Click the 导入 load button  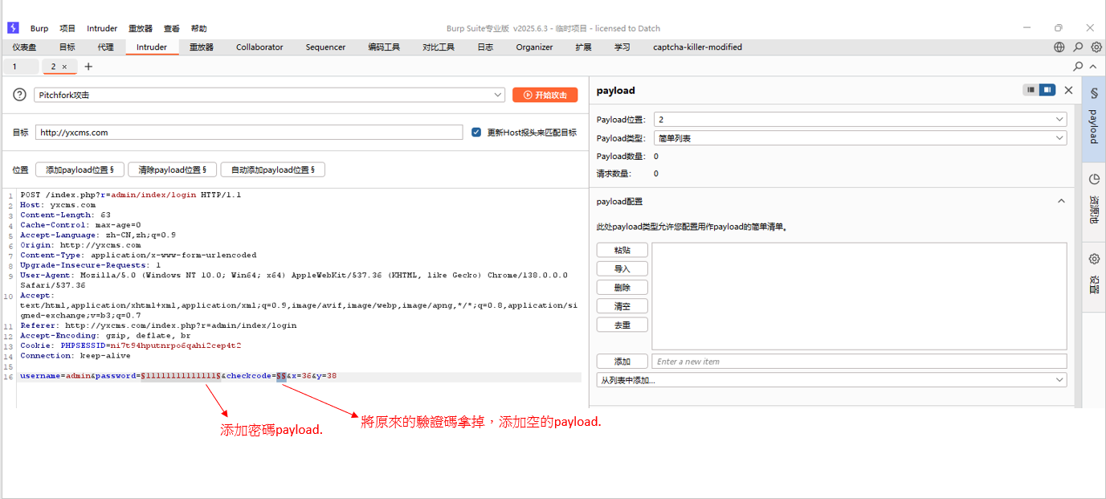(622, 268)
